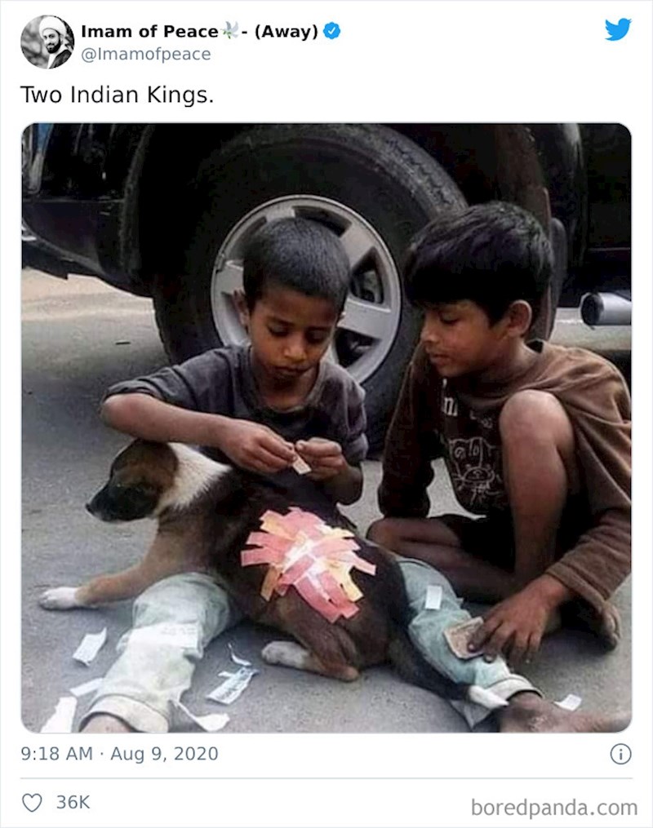Viewport: 653px width, 828px height.
Task: Click the bandaged patch on the dog
Action: [308, 563]
